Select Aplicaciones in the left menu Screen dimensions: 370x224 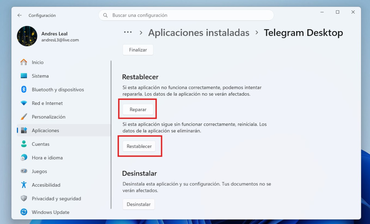tap(45, 130)
